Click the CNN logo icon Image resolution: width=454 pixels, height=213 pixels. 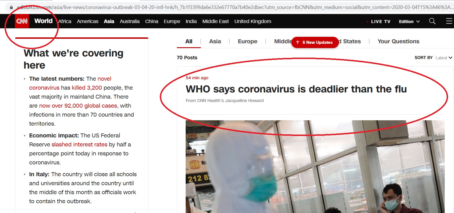click(22, 21)
